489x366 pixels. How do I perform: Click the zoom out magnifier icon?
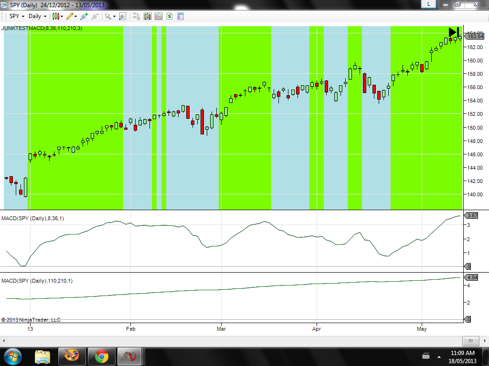(95, 16)
